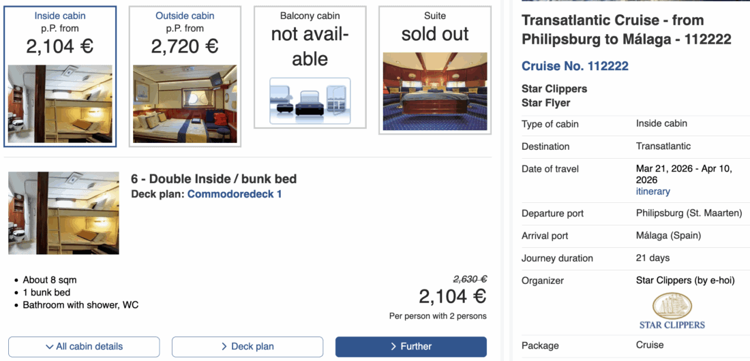This screenshot has height=361, width=750.
Task: Click the Balcony cabin placeholder icon
Action: point(310,101)
